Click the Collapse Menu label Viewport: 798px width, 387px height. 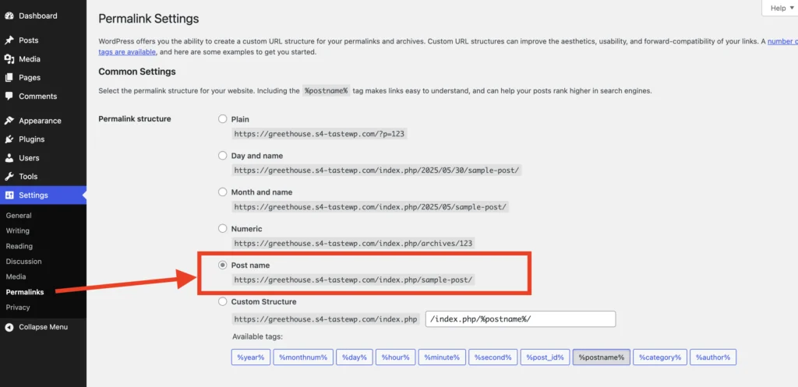coord(44,327)
